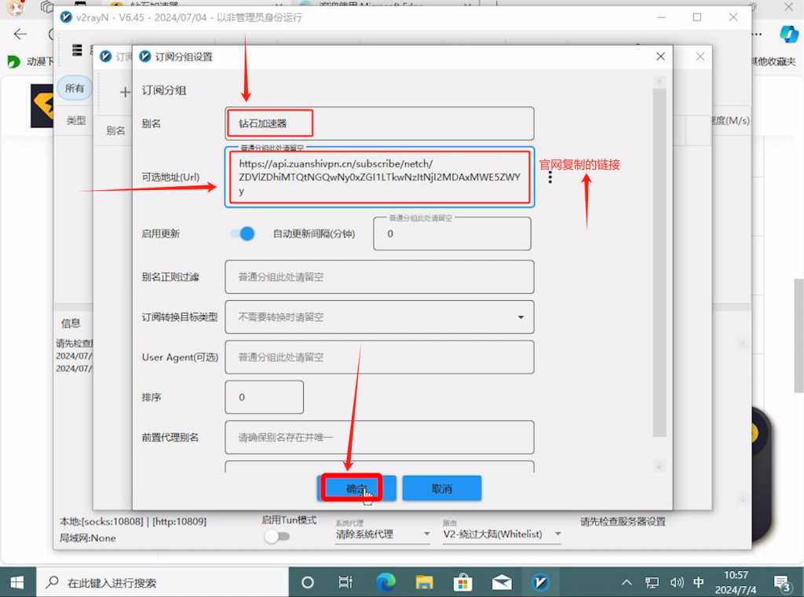Click the v2rayN logo in main title bar

pos(66,17)
